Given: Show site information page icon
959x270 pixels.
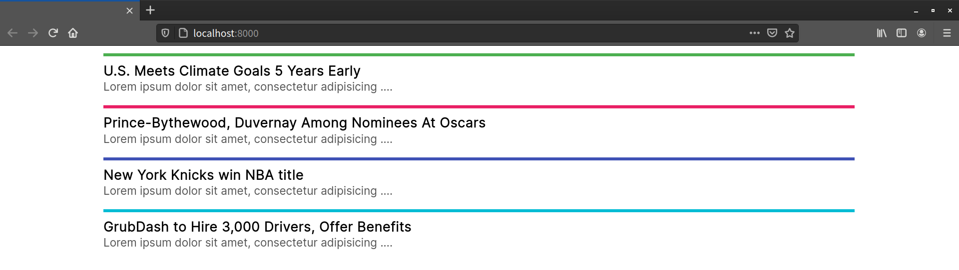Looking at the screenshot, I should tap(183, 33).
